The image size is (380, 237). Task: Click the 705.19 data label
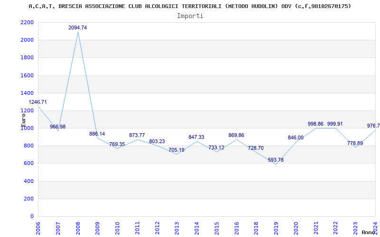click(176, 150)
